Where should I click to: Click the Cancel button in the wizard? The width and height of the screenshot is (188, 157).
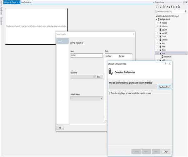pos(166,151)
